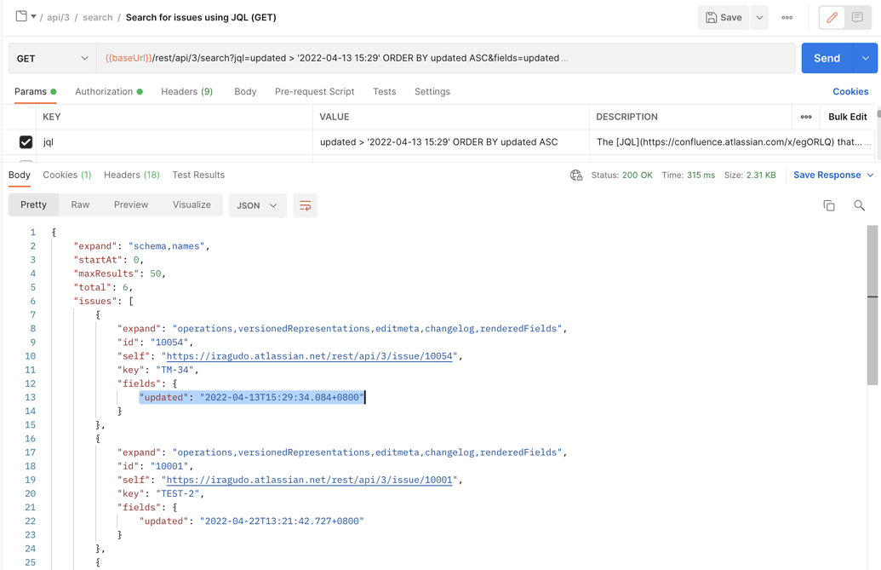Toggle the wrap lines icon
Viewport: 881px width, 570px height.
pos(305,205)
